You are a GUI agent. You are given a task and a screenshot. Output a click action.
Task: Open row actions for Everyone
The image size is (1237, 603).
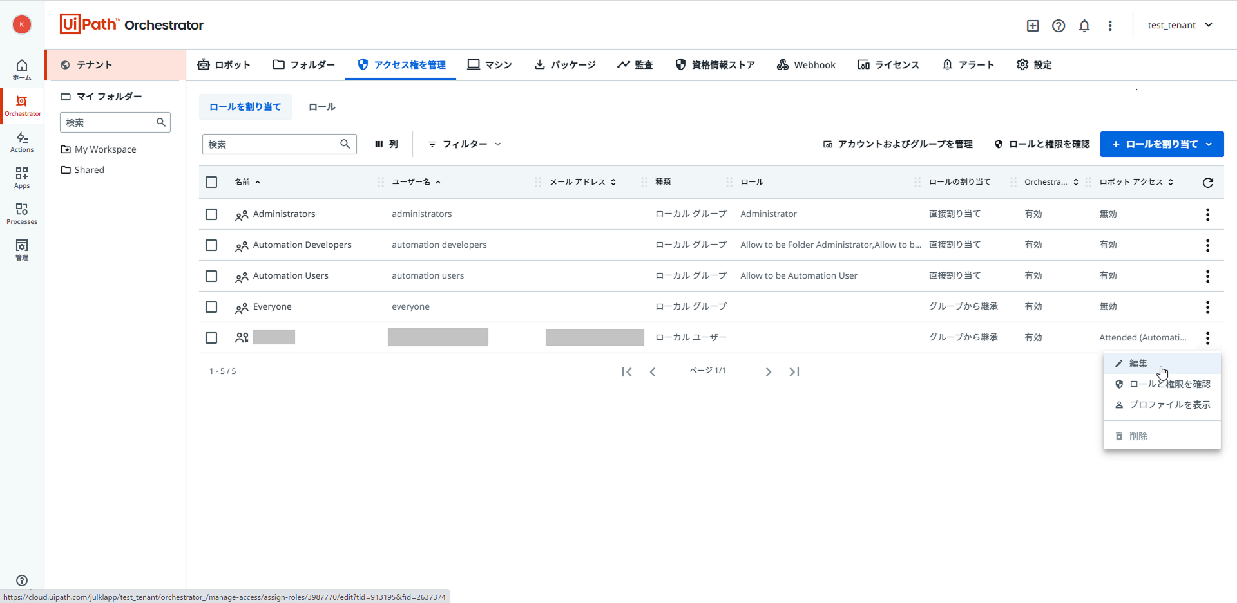[1208, 307]
